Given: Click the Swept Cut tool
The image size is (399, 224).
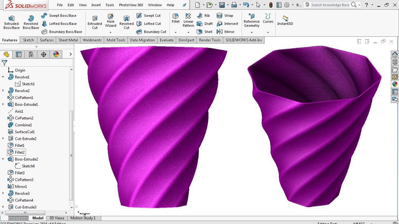Looking at the screenshot, I should [x=148, y=16].
